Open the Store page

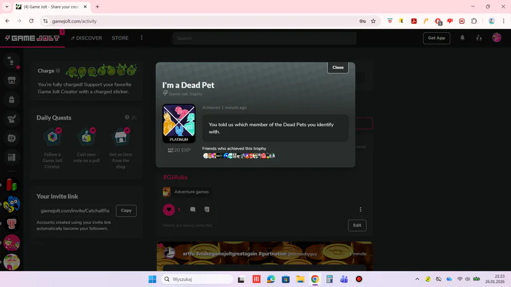[120, 38]
